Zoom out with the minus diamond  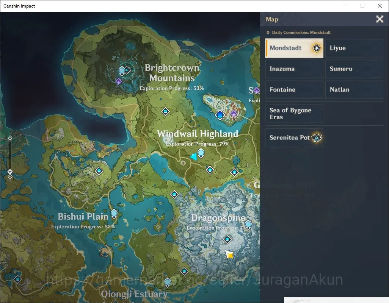(x=10, y=177)
